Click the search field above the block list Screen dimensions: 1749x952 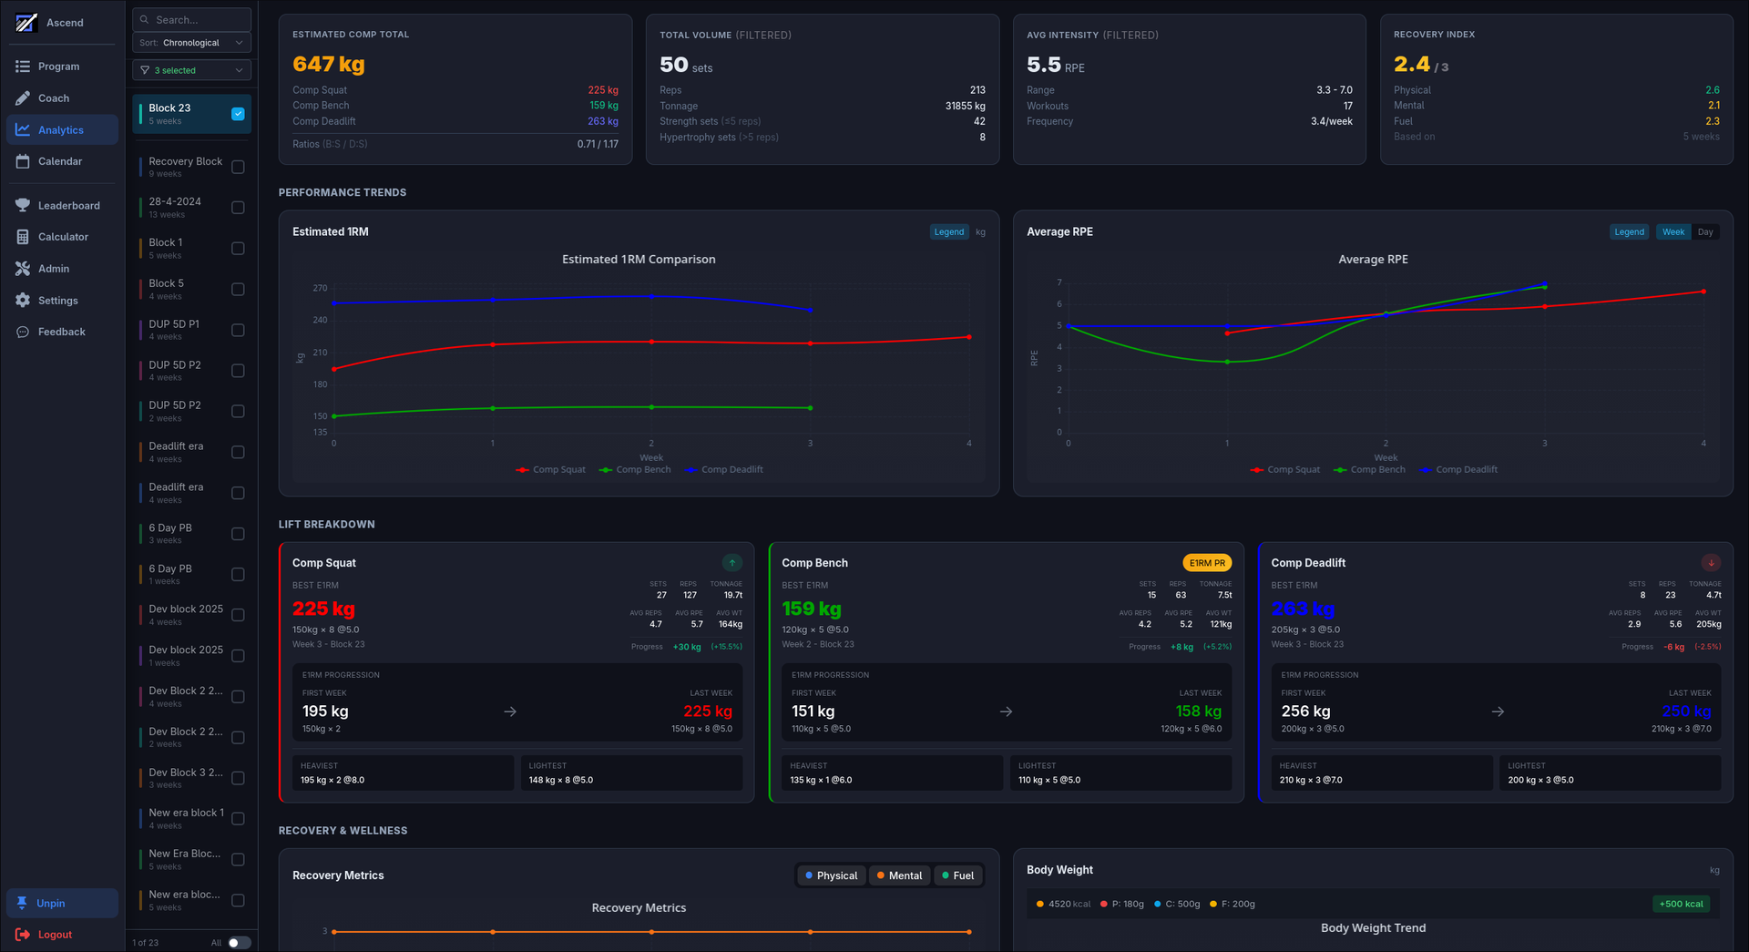tap(191, 19)
